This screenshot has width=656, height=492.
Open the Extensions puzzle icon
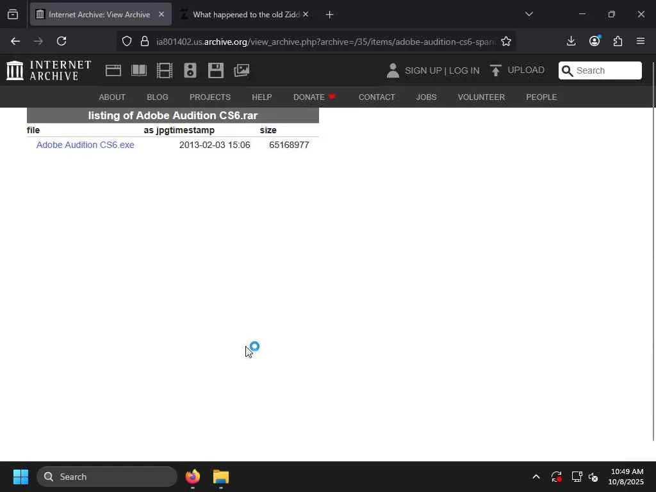click(x=618, y=41)
